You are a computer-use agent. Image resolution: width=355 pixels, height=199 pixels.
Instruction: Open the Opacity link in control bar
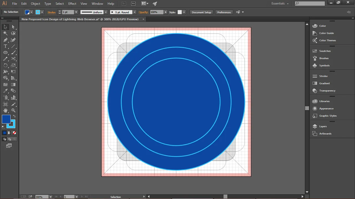(143, 12)
